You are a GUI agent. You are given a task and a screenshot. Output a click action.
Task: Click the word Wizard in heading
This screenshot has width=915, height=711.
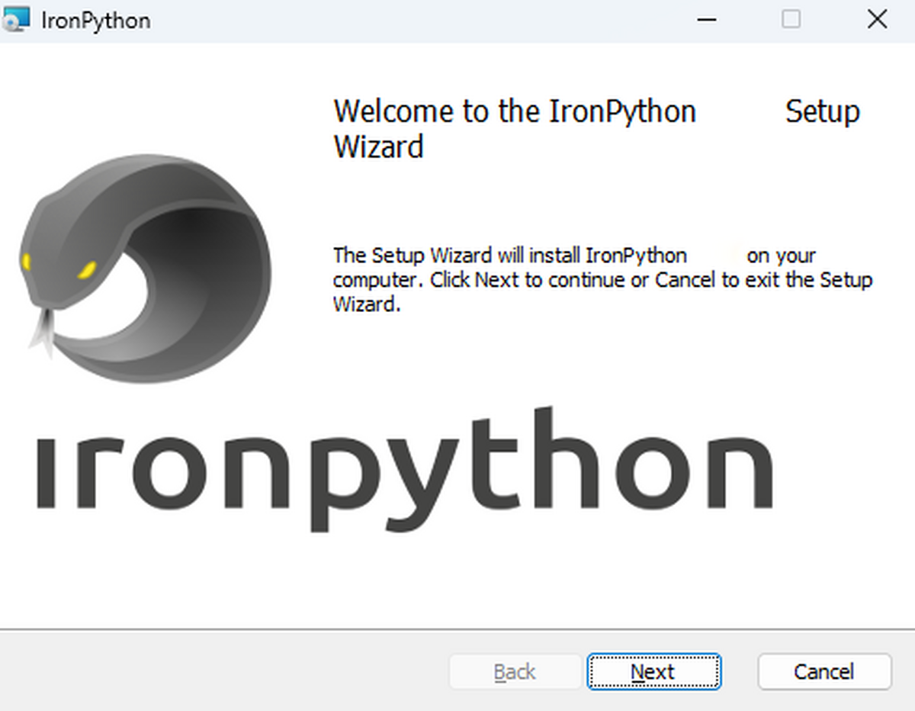click(378, 146)
